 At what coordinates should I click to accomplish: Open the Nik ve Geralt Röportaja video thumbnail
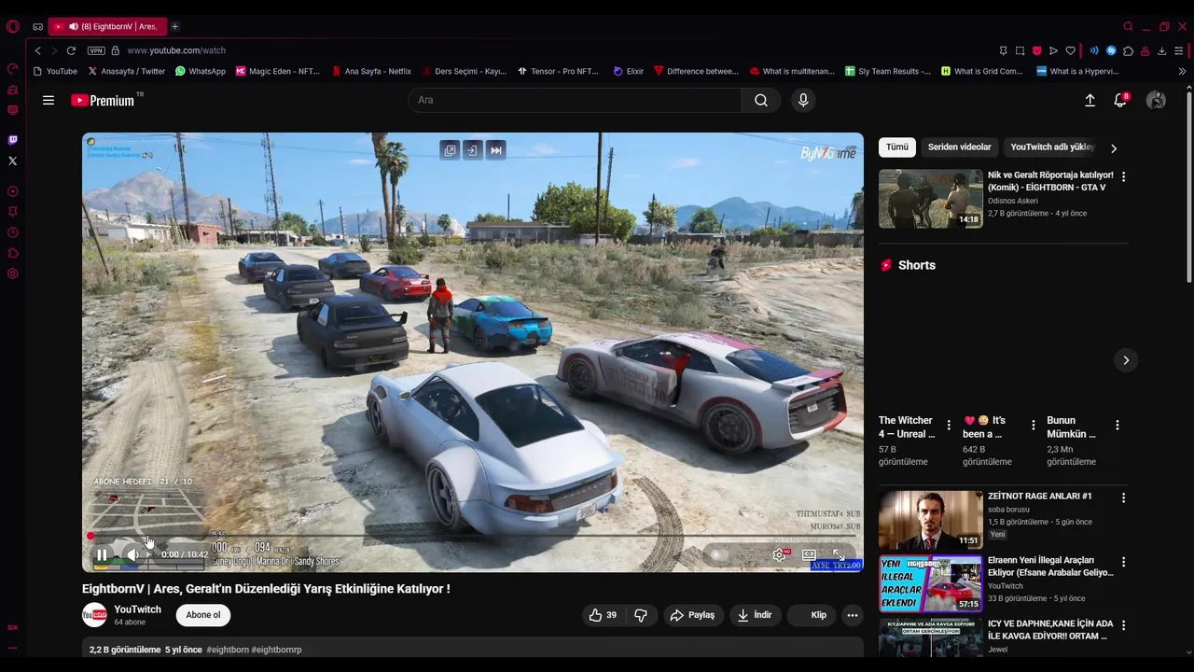[x=931, y=198]
